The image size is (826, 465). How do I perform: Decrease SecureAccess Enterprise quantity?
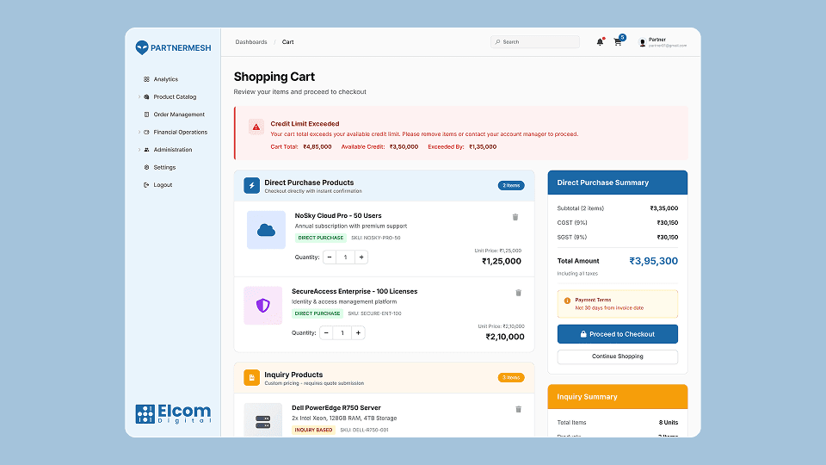coord(327,332)
